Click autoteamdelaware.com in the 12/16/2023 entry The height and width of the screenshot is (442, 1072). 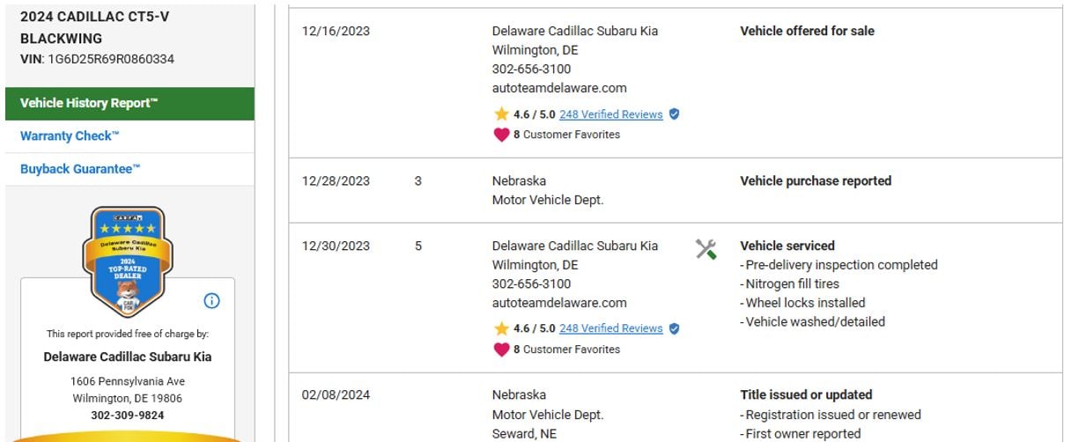click(559, 88)
